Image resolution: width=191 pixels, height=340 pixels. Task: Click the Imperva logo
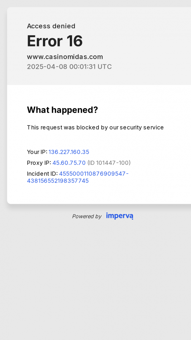[x=119, y=216]
